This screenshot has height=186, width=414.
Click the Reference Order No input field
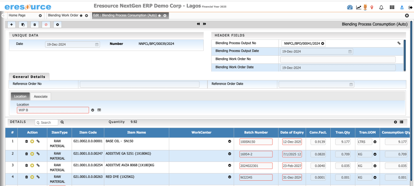(x=139, y=84)
